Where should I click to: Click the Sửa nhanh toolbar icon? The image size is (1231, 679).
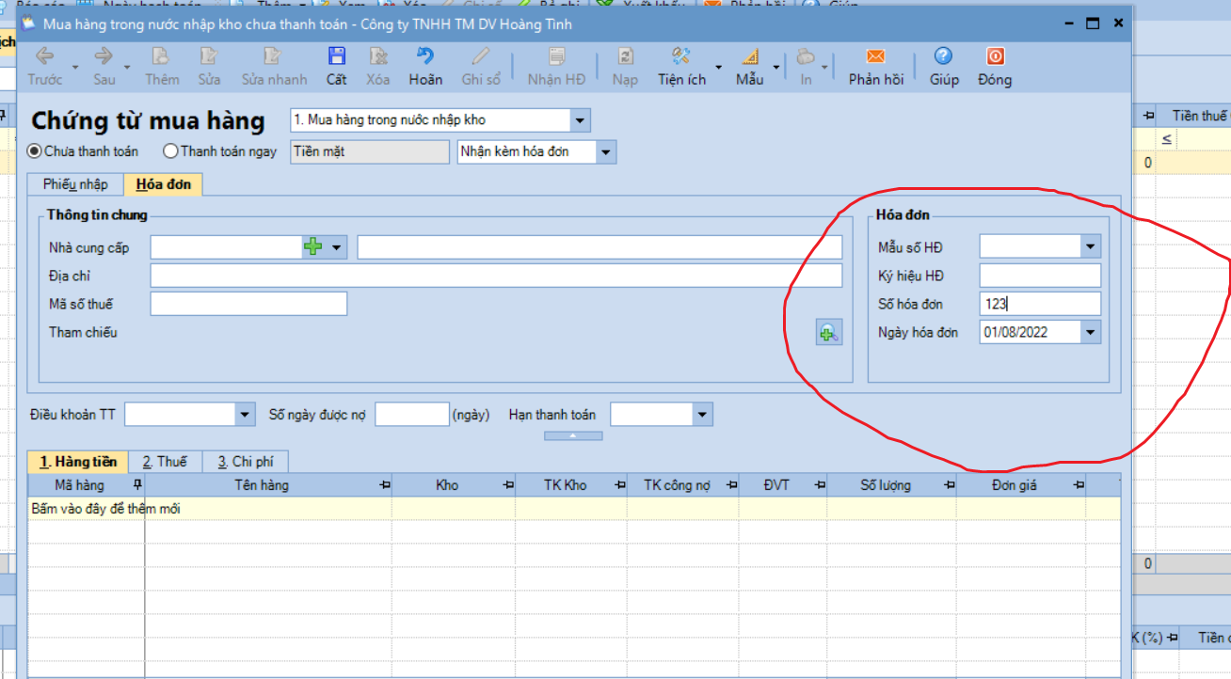tap(273, 56)
